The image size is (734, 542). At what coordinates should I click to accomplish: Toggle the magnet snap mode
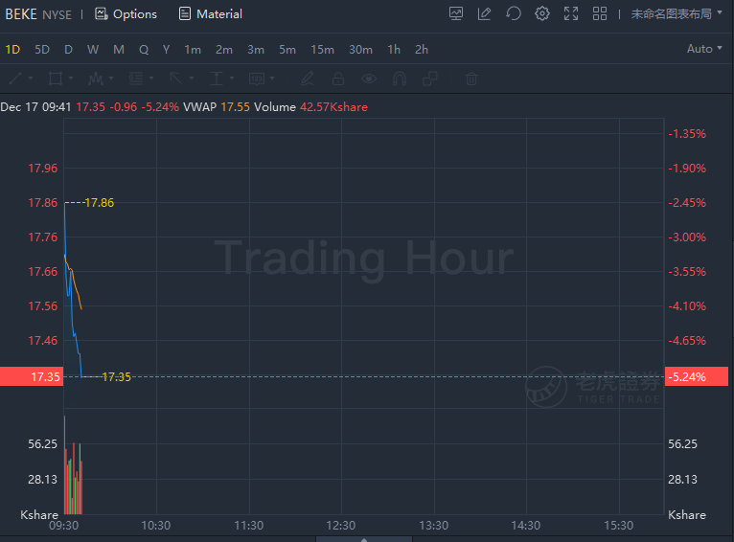400,79
